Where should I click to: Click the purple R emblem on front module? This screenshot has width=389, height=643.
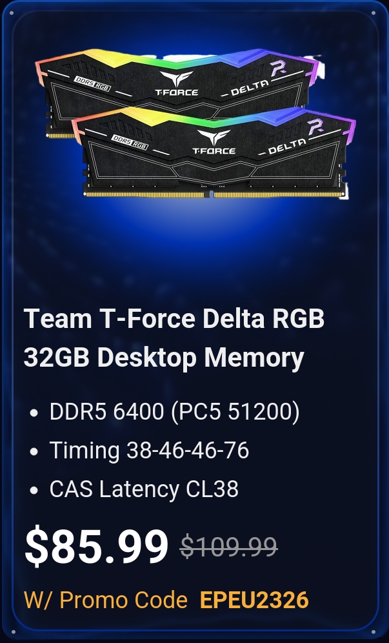pos(315,127)
